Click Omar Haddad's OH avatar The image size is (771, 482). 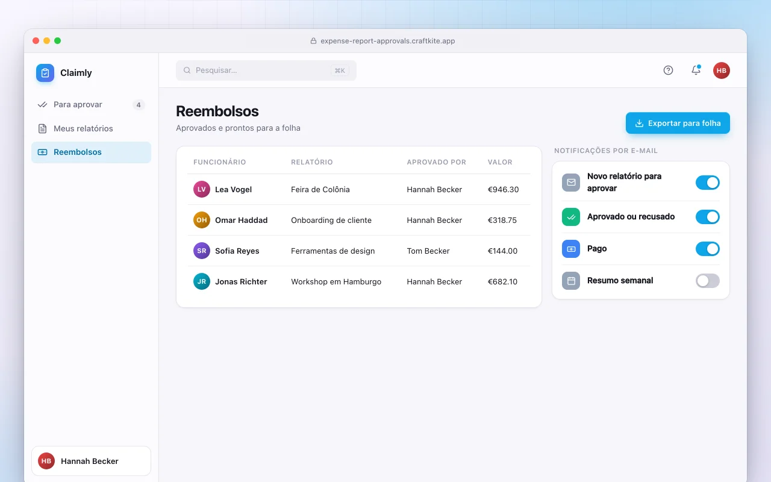[202, 220]
